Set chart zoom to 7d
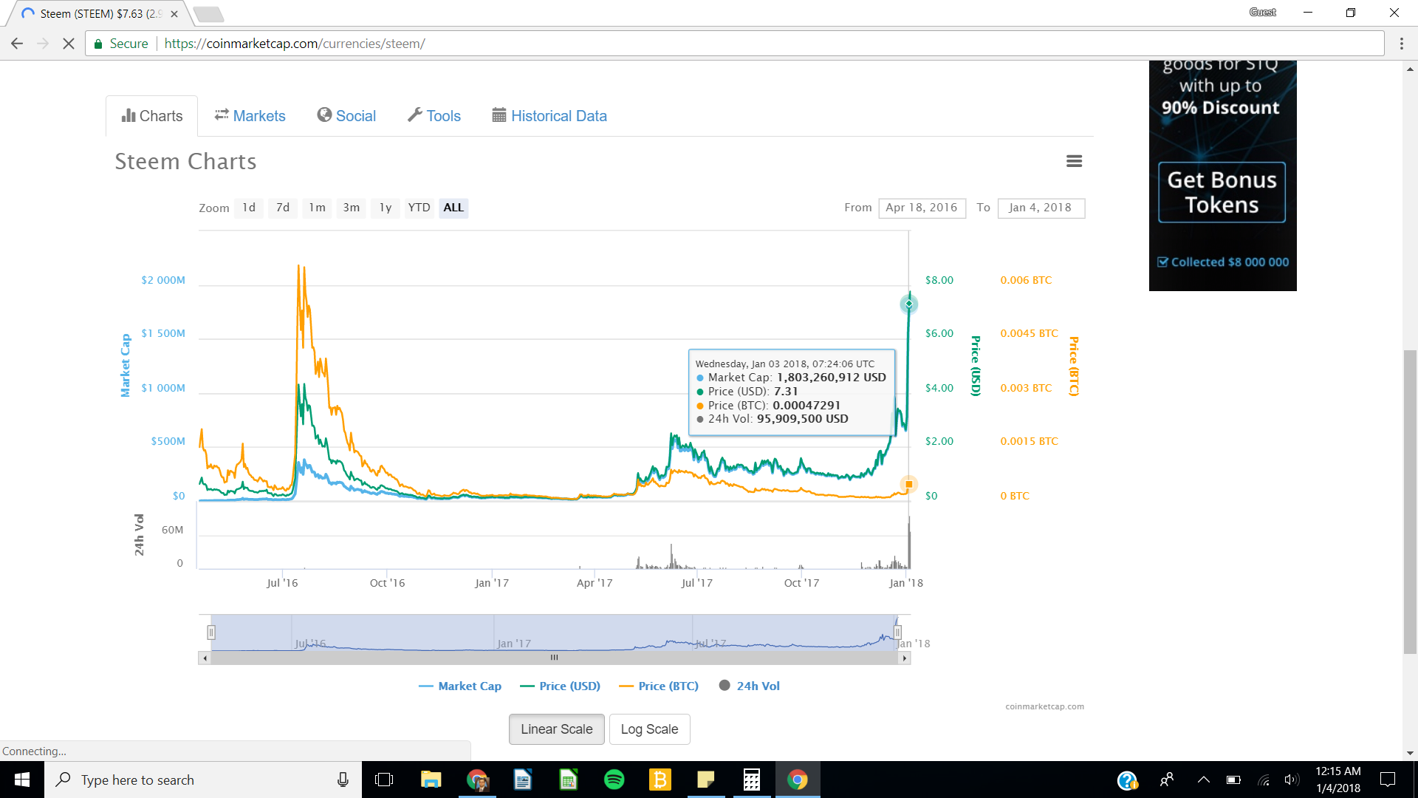1418x798 pixels. tap(283, 208)
